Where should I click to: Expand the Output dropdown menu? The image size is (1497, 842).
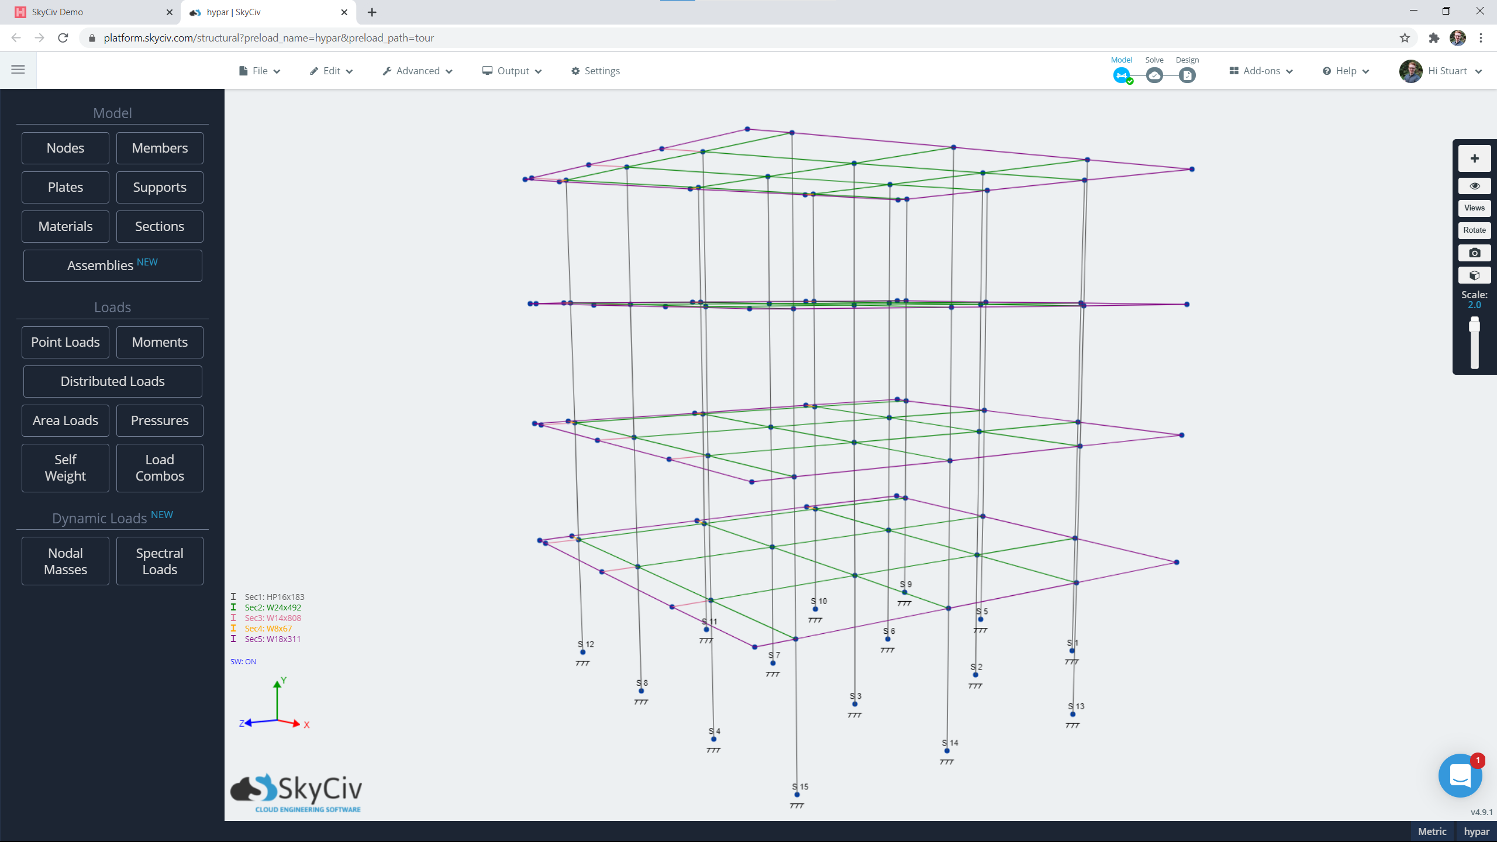pyautogui.click(x=511, y=70)
